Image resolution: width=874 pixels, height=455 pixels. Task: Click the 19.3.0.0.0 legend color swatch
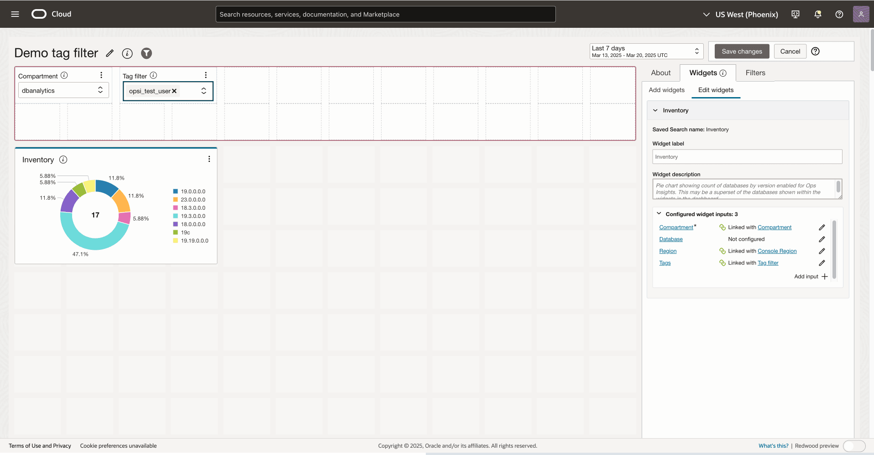175,216
